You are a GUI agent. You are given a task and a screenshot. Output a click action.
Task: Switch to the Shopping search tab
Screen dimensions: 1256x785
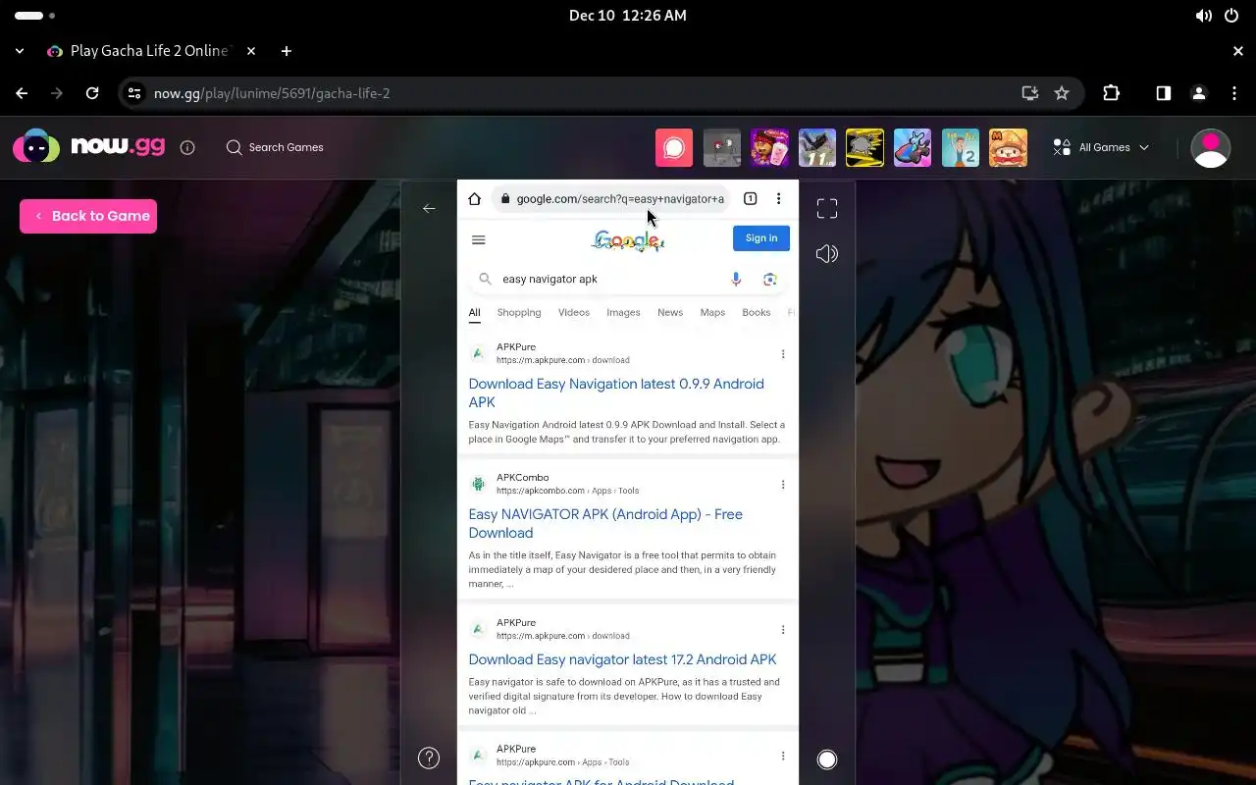[519, 312]
